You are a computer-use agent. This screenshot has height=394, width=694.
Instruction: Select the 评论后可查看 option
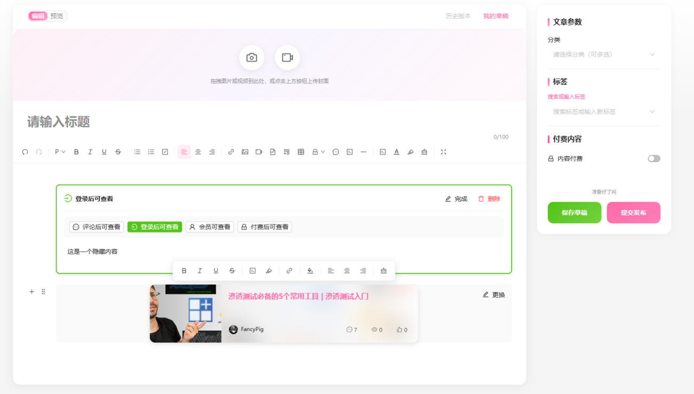point(97,227)
